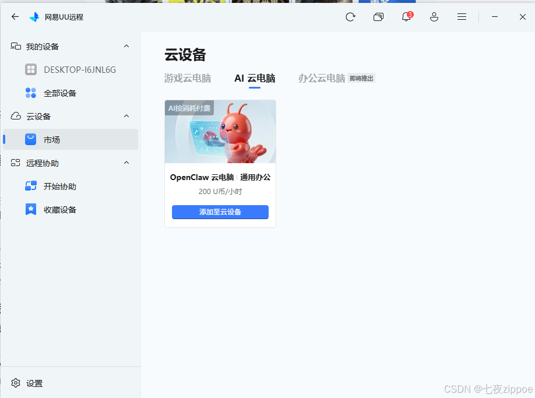Close the 网易UU远程 window
The width and height of the screenshot is (535, 398).
coord(522,17)
